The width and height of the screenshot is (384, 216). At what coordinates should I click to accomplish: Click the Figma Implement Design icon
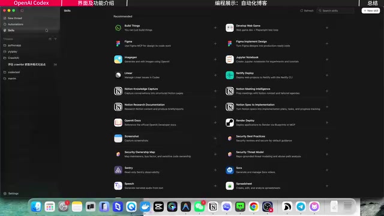pos(230,44)
